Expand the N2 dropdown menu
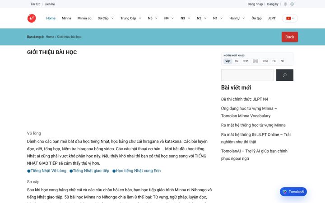 pos(201,18)
